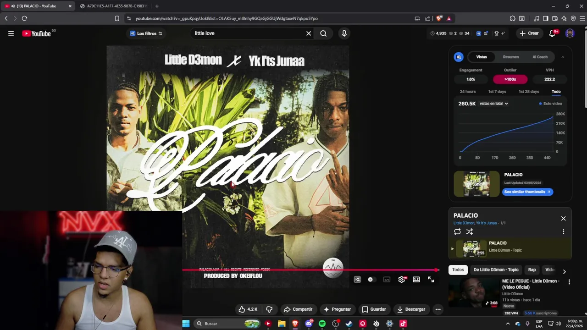Switch to the Vistas tab

pyautogui.click(x=482, y=57)
